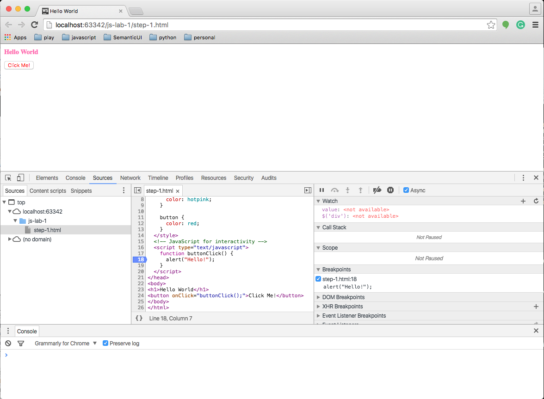Click the Step into next function call icon
The height and width of the screenshot is (399, 544).
(x=347, y=190)
